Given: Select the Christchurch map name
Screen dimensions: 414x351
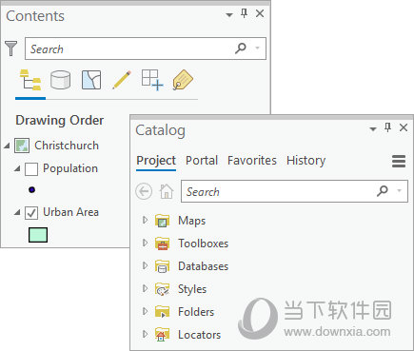Looking at the screenshot, I should click(67, 146).
